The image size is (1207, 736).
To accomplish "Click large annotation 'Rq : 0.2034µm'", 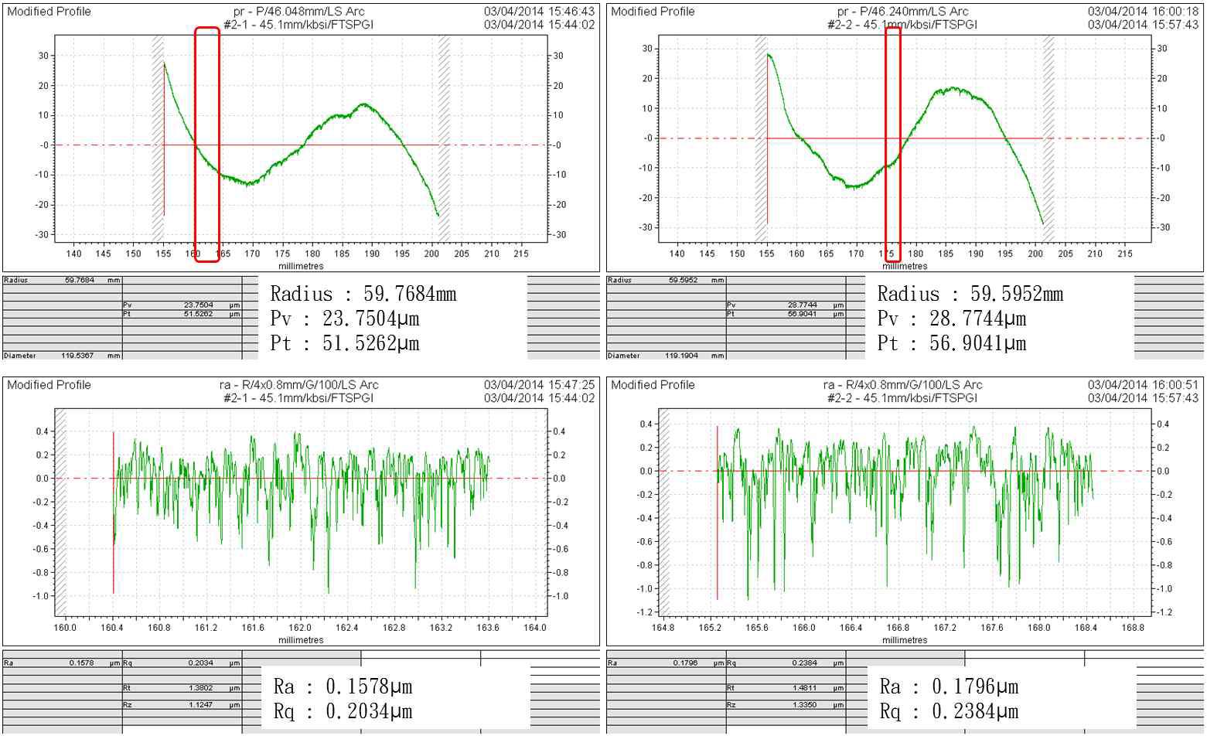I will point(343,712).
